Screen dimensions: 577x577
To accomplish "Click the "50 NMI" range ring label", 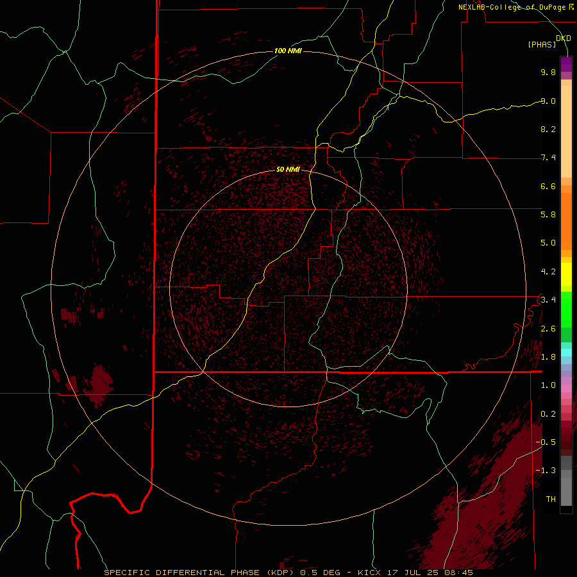I will tap(288, 169).
